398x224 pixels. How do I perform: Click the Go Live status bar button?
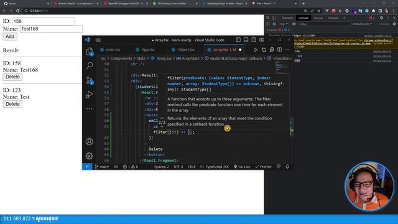tap(242, 167)
